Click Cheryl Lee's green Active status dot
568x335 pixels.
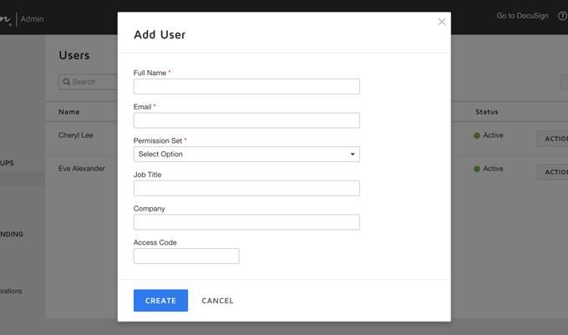tap(477, 135)
